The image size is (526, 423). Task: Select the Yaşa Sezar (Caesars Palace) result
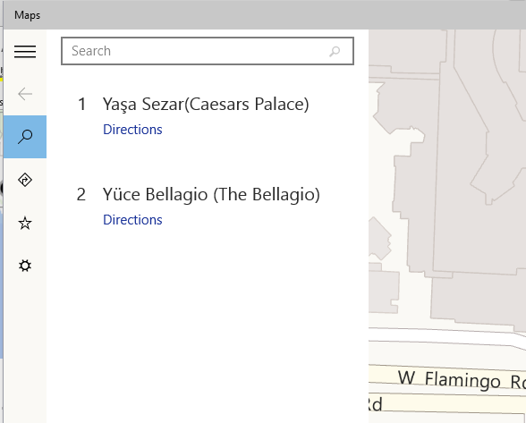pyautogui.click(x=206, y=104)
